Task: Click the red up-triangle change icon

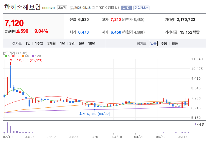Action: pos(18,31)
